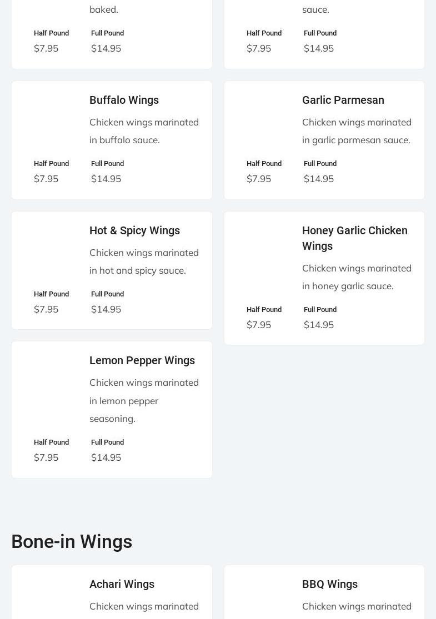Image resolution: width=436 pixels, height=619 pixels.
Task: Open Honey Garlic Chicken Wings item
Action: [354, 238]
